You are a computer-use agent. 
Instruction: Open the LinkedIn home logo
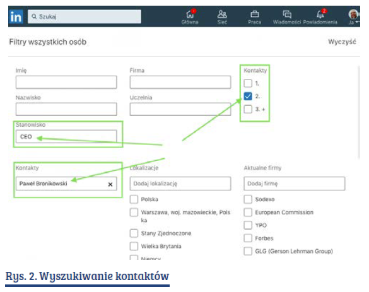16,16
